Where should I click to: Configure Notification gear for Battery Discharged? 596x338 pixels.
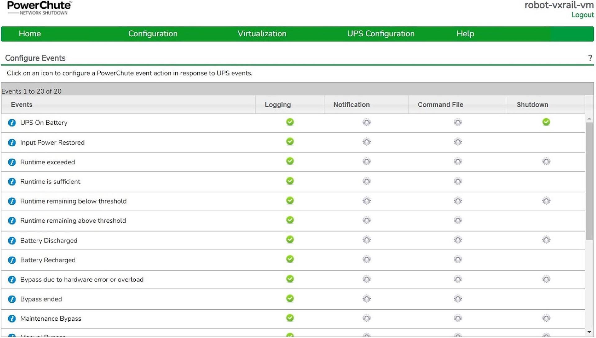point(367,240)
